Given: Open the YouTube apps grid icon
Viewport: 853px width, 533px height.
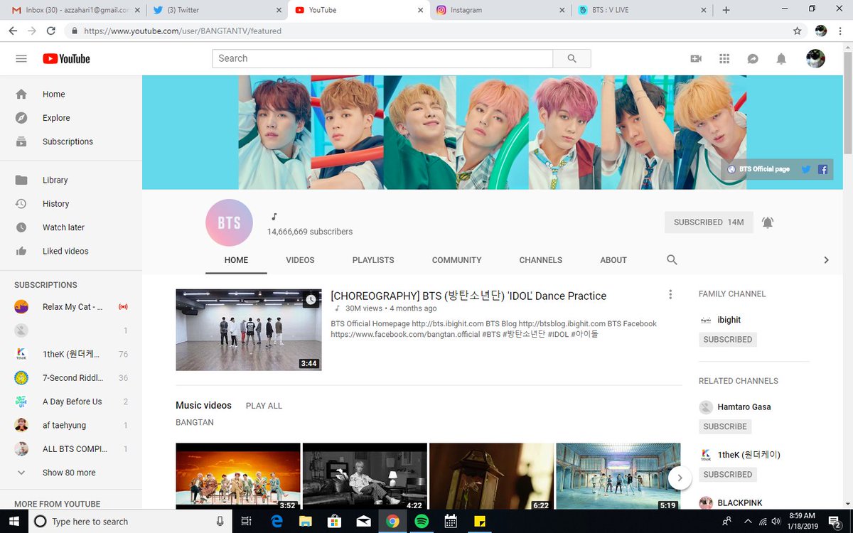Looking at the screenshot, I should (724, 59).
